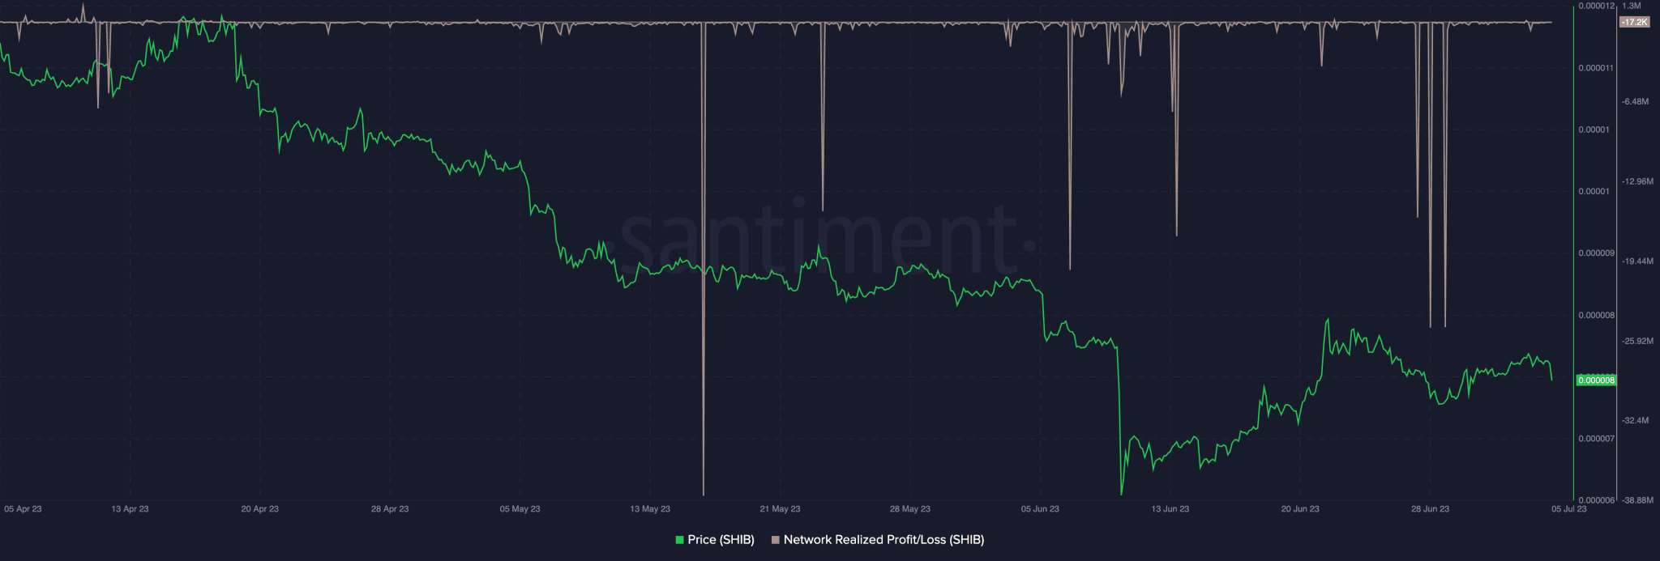1660x561 pixels.
Task: Select the 13 May 23 date label
Action: click(650, 509)
